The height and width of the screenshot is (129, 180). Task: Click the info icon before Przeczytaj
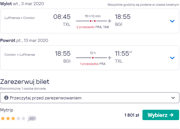click(x=6, y=98)
